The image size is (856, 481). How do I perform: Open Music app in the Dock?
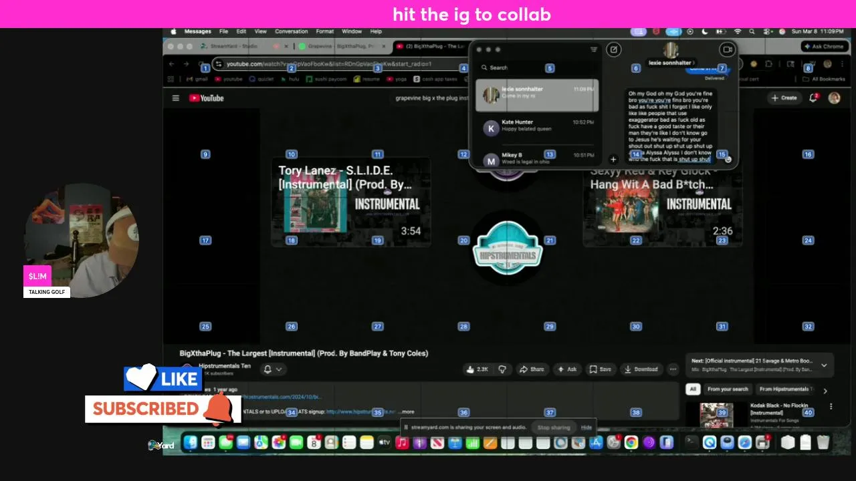click(402, 442)
